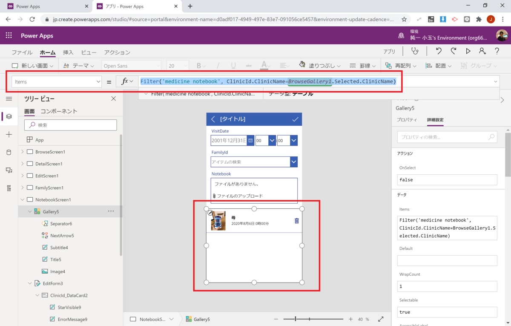Click the environment icon in header
The image size is (511, 326).
point(401,36)
